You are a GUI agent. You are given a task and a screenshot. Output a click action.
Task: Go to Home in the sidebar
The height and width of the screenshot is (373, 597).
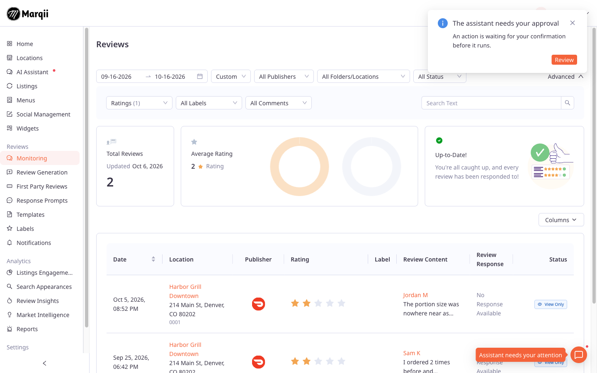25,44
